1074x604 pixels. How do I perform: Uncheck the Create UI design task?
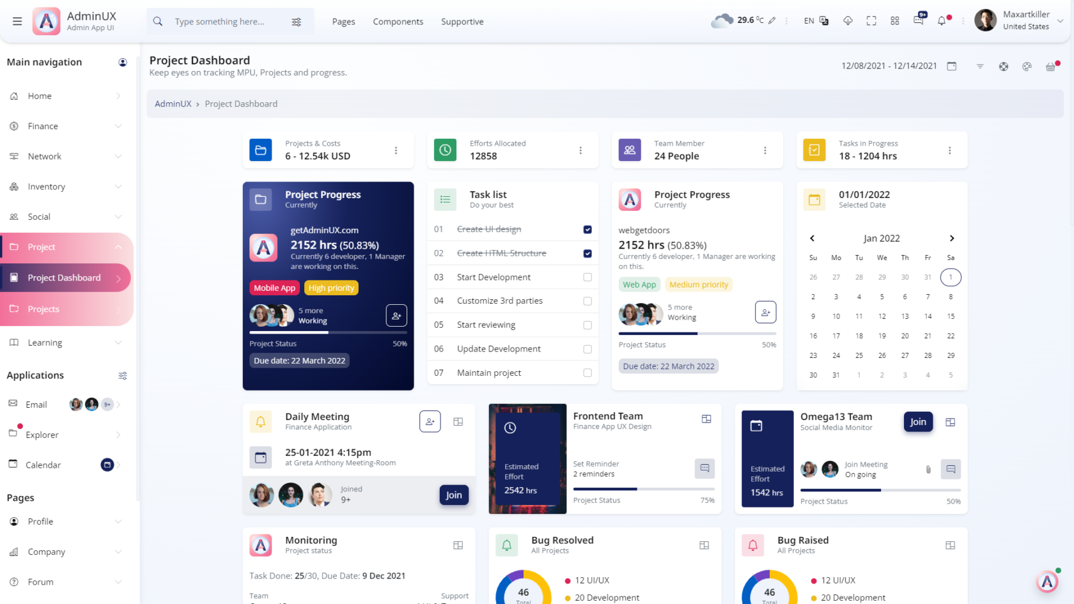click(x=587, y=229)
